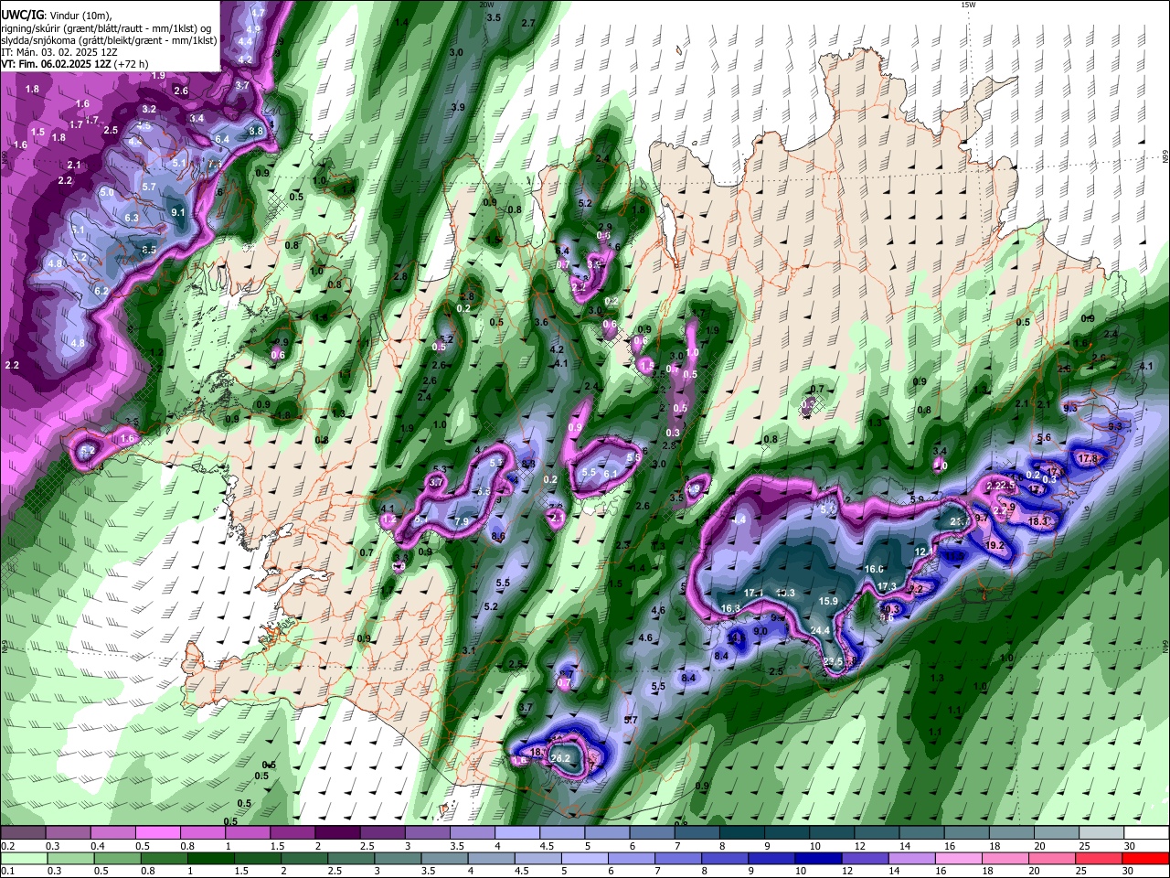1170x878 pixels.
Task: Select the darkest purple swatch labeled 2 in the snow legend
Action: pyautogui.click(x=336, y=832)
